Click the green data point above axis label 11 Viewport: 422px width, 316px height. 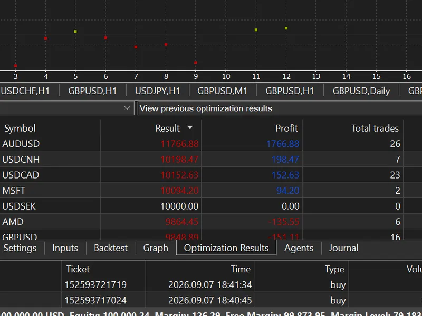(256, 30)
